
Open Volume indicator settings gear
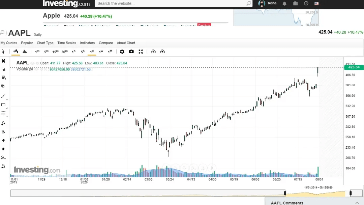(41, 69)
